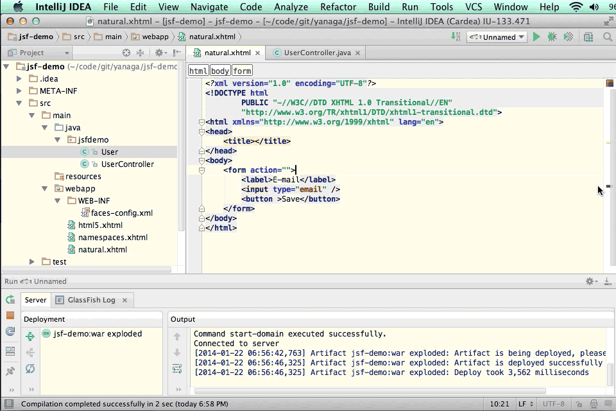Screen dimensions: 616x411
Task: Toggle soft-wrap icon in Output panel
Action: [177, 368]
